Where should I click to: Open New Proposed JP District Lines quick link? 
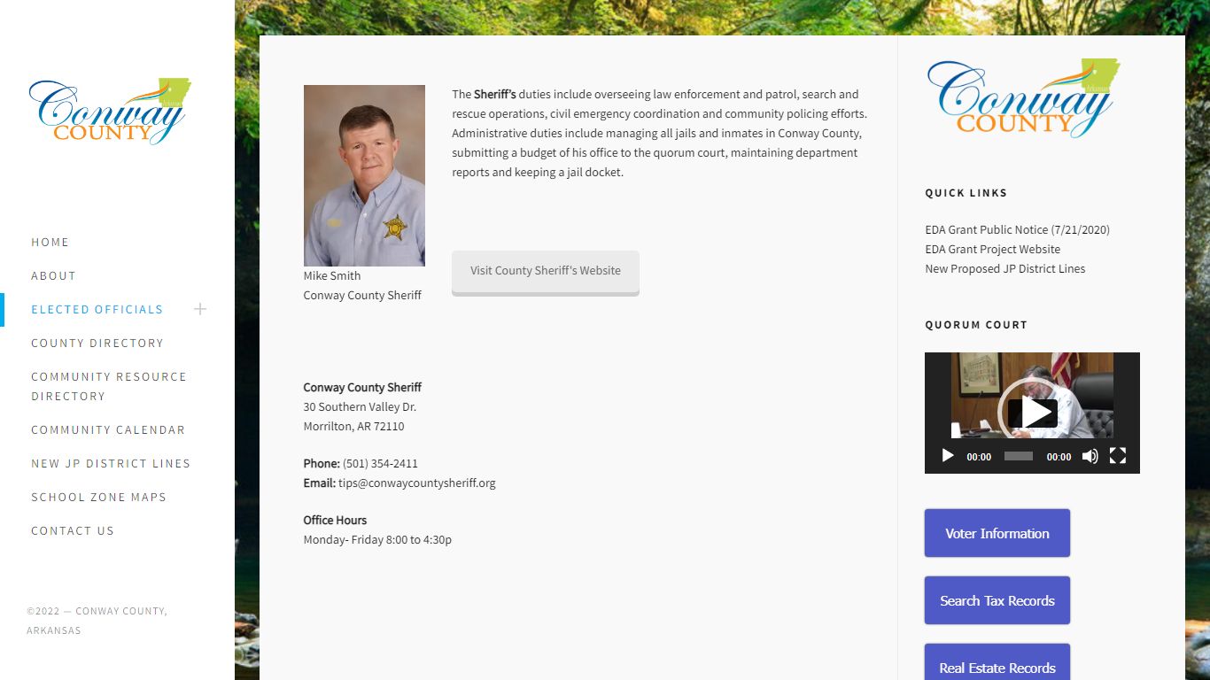pyautogui.click(x=1004, y=268)
